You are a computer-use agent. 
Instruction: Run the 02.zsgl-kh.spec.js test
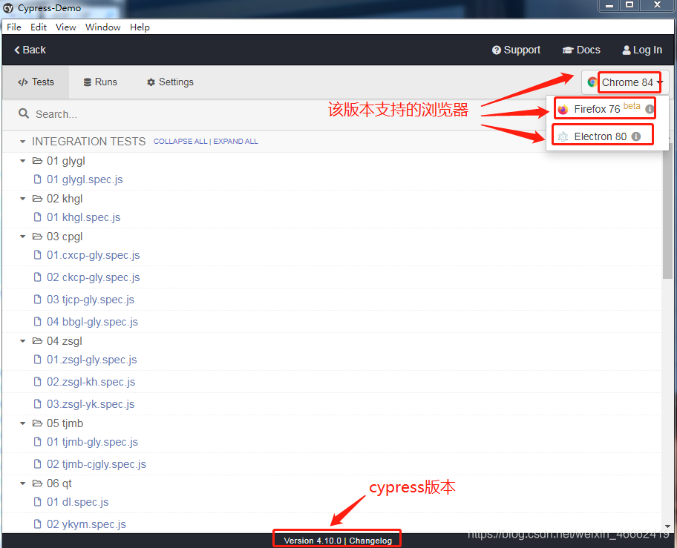pyautogui.click(x=91, y=382)
